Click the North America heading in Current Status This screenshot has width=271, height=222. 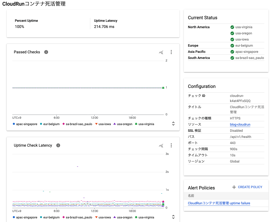[x=199, y=27]
